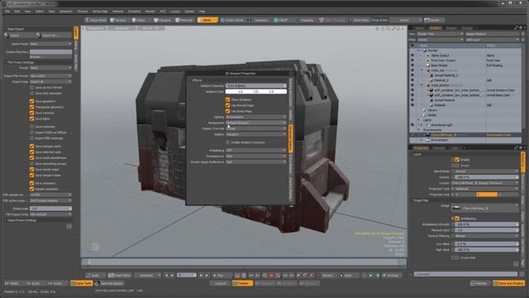Toggle the Save cameras checkbox
Image resolution: width=529 pixels, height=298 pixels.
(x=31, y=113)
